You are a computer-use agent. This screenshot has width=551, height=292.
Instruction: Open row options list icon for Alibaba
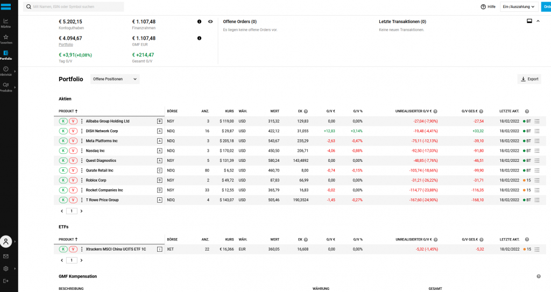point(537,121)
